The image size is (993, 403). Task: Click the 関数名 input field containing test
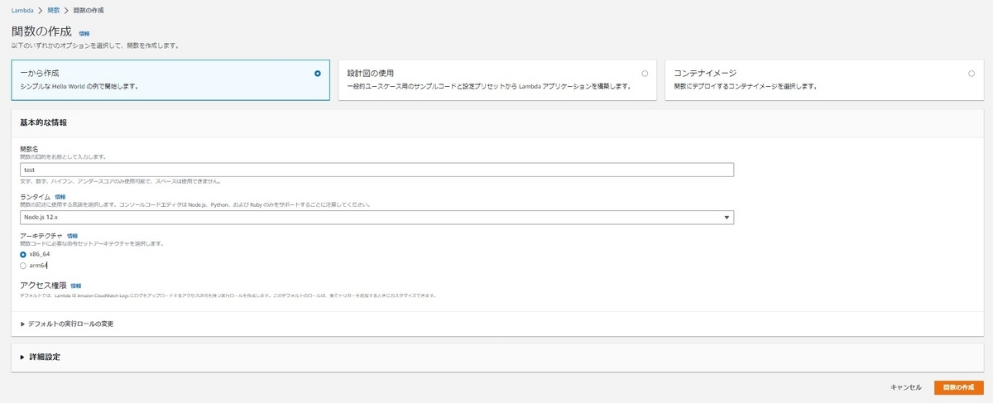point(377,170)
